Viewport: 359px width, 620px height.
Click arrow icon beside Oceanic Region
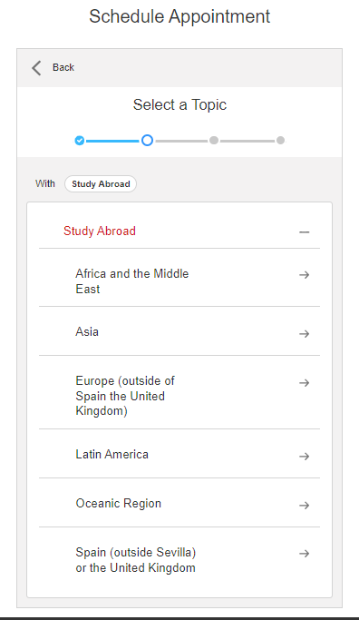(304, 506)
